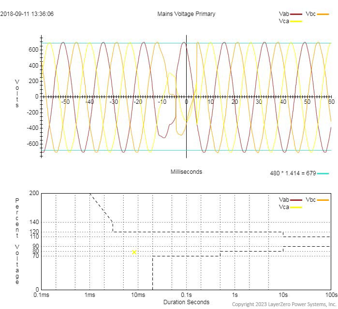Click the Vbc label in bottom chart legend
The image size is (338, 309).
pos(310,200)
